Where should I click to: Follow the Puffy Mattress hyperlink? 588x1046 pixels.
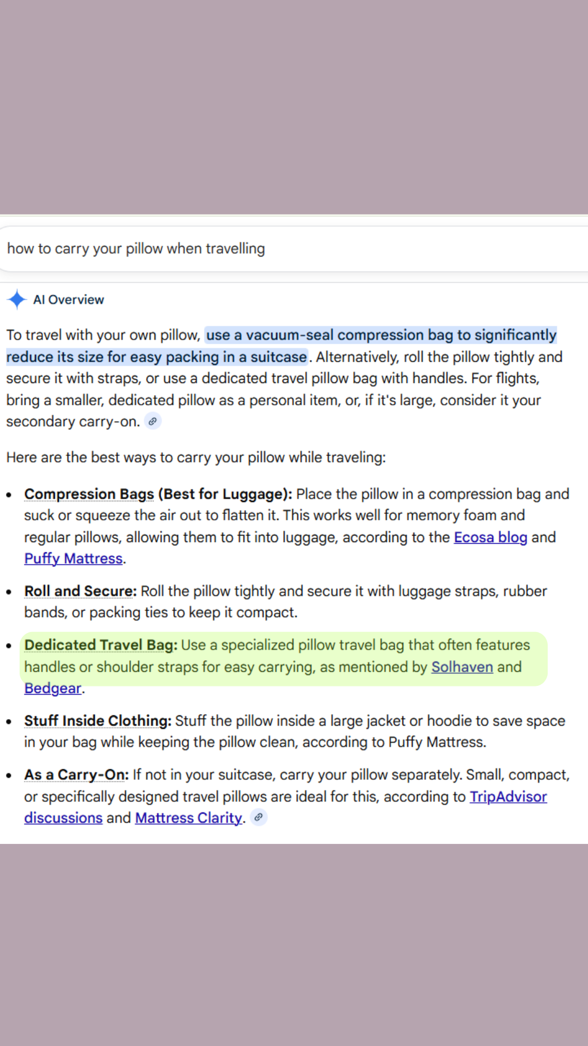[x=73, y=558]
